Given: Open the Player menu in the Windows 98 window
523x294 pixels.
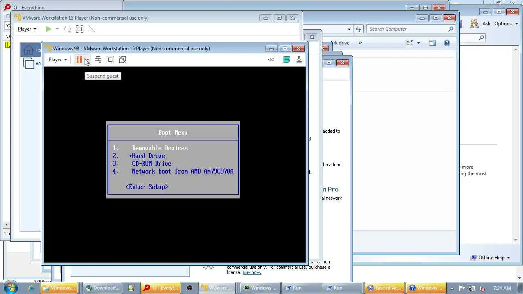Looking at the screenshot, I should pyautogui.click(x=58, y=60).
